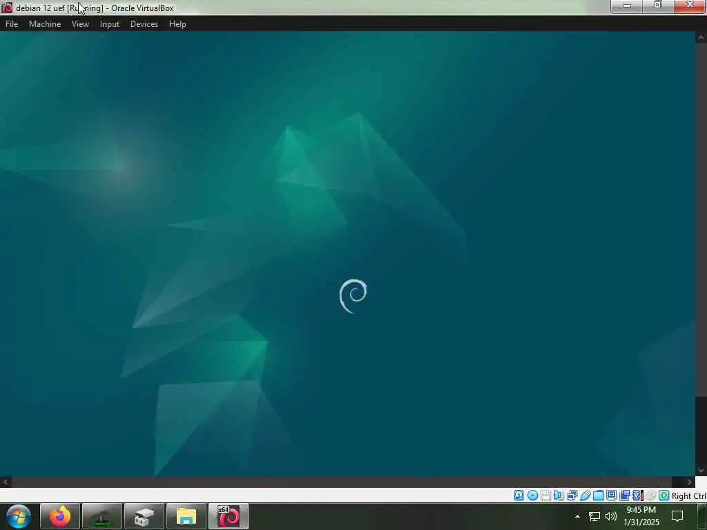Click the greyed floppy disk status icon

point(545,495)
